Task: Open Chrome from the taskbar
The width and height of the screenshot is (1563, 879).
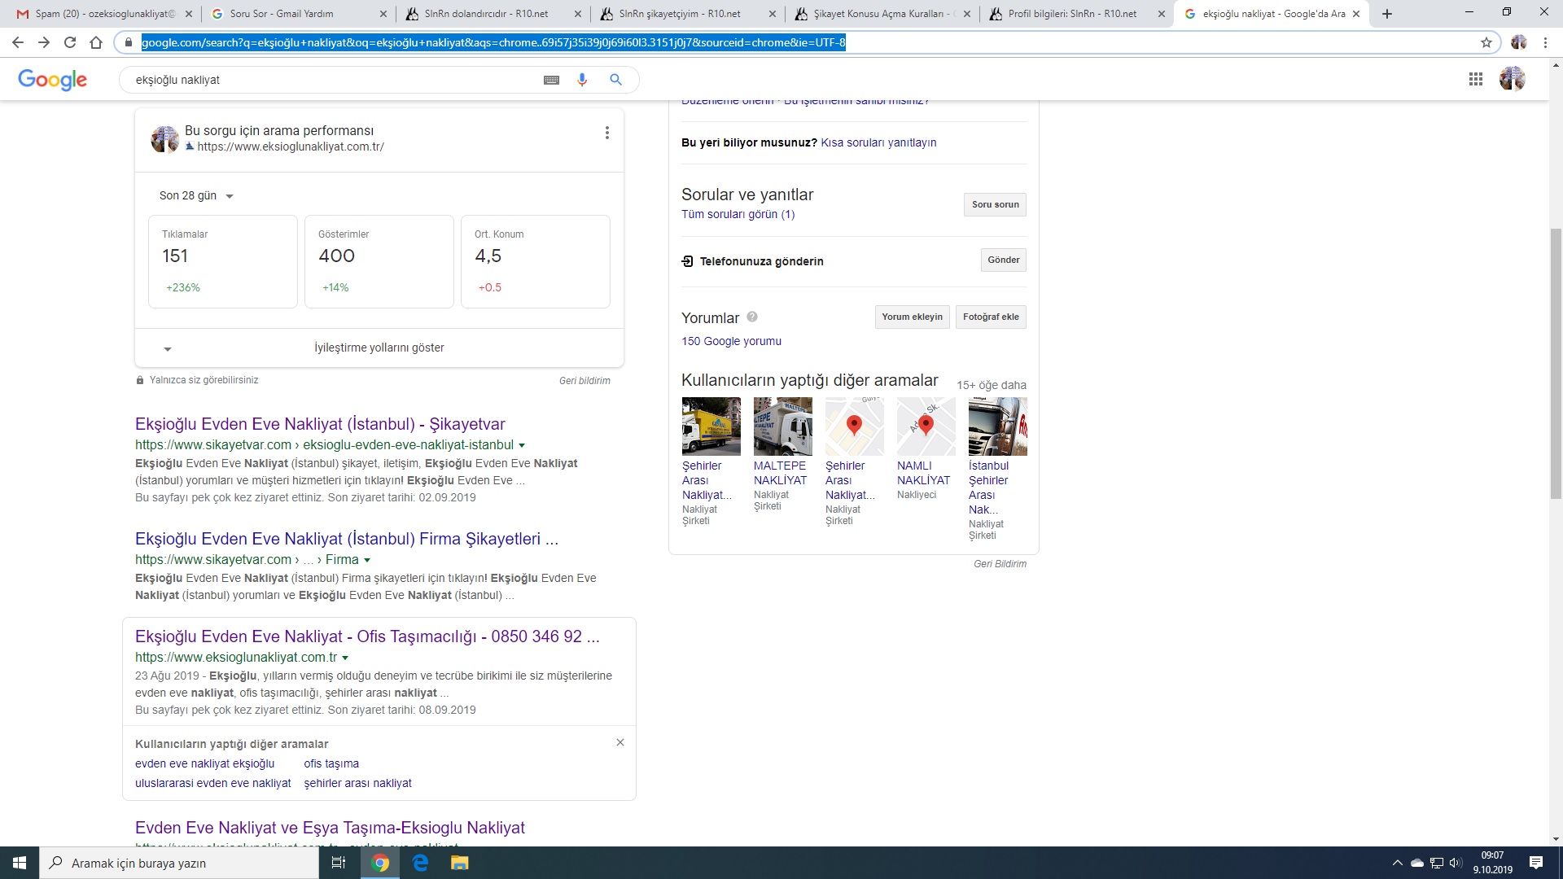Action: point(380,863)
